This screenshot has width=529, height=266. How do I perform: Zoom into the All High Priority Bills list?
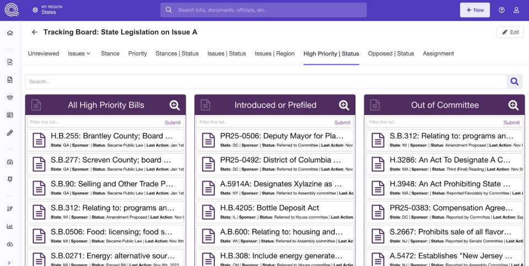pos(174,105)
